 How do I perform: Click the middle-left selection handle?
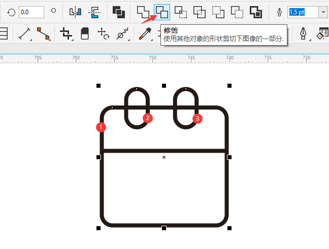pyautogui.click(x=98, y=157)
